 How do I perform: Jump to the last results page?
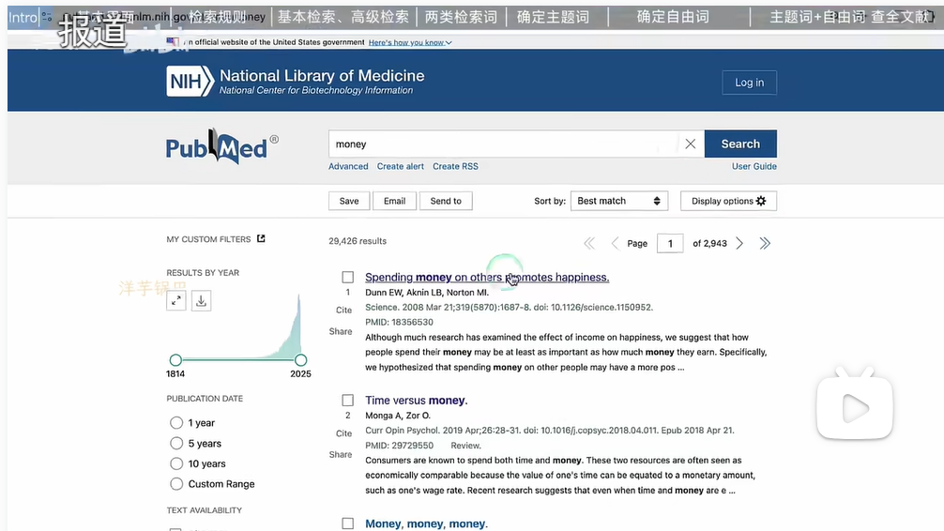click(765, 243)
